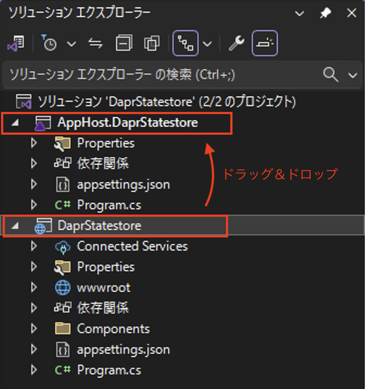Click the solution node icon
Viewport: 365px width, 389px height.
(x=24, y=102)
